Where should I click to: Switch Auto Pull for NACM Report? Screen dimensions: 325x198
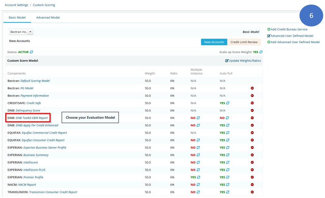227,185
